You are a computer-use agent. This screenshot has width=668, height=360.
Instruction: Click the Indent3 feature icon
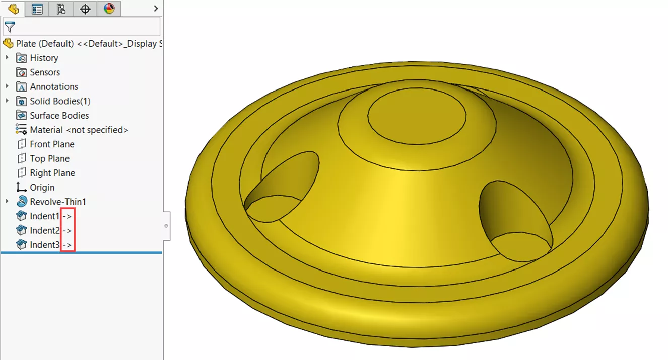pos(21,245)
